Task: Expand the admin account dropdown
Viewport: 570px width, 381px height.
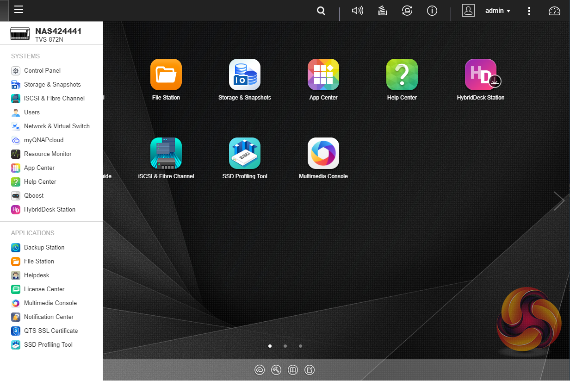Action: (x=498, y=11)
